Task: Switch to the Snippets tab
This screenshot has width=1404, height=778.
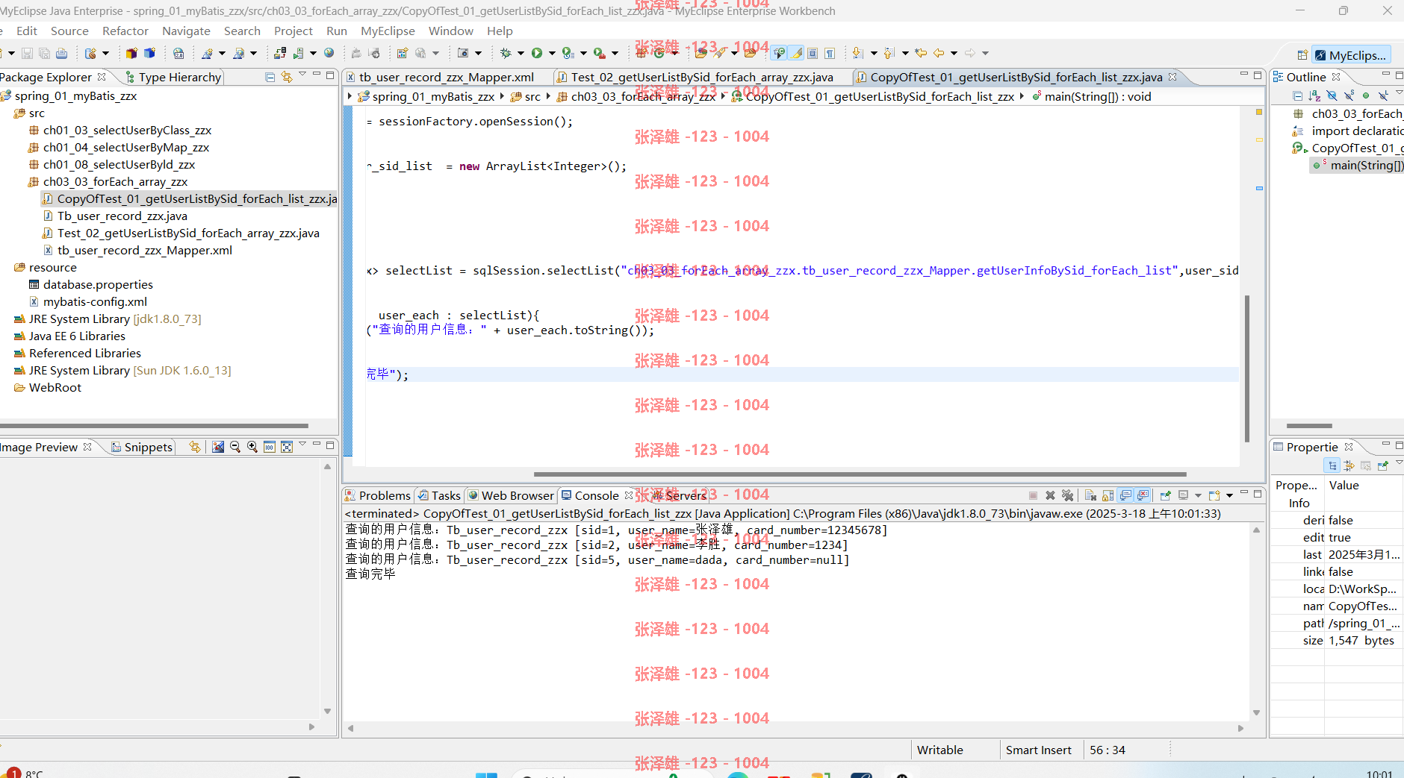Action: [142, 447]
